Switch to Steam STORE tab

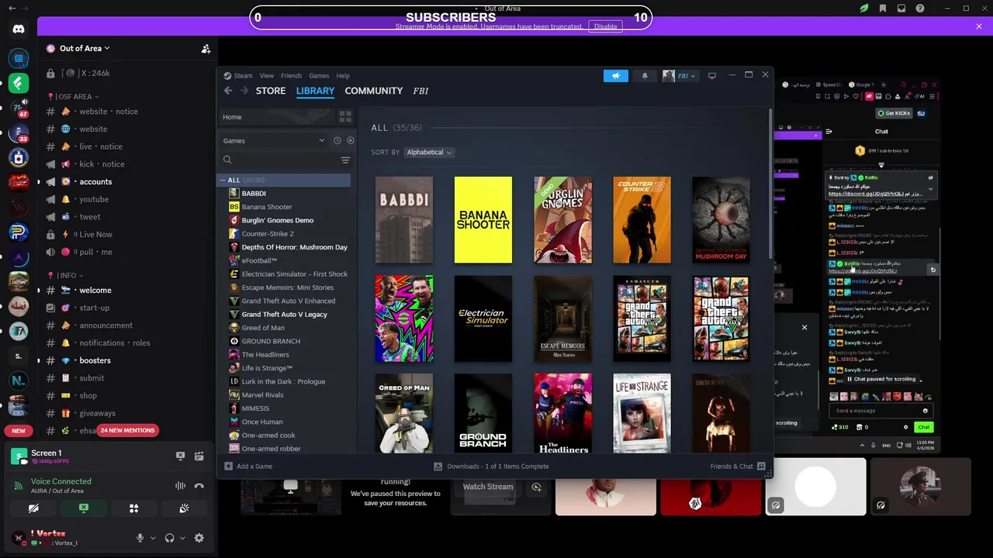[x=271, y=91]
